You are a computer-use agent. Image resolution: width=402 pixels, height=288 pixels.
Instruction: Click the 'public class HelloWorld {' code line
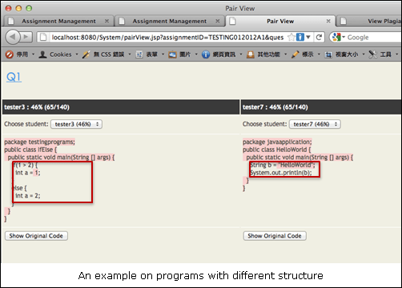pos(277,150)
